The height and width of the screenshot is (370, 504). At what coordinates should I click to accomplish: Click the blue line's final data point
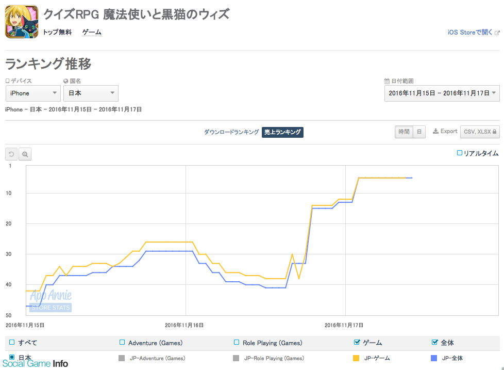pos(412,178)
